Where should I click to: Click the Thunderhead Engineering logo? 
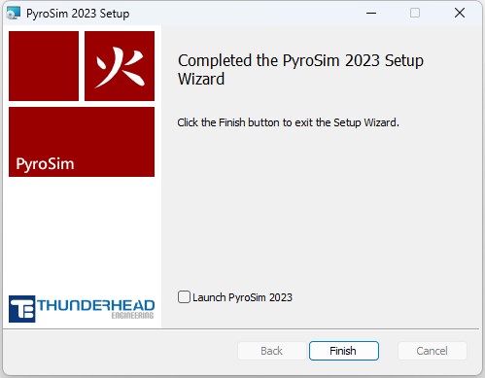82,309
